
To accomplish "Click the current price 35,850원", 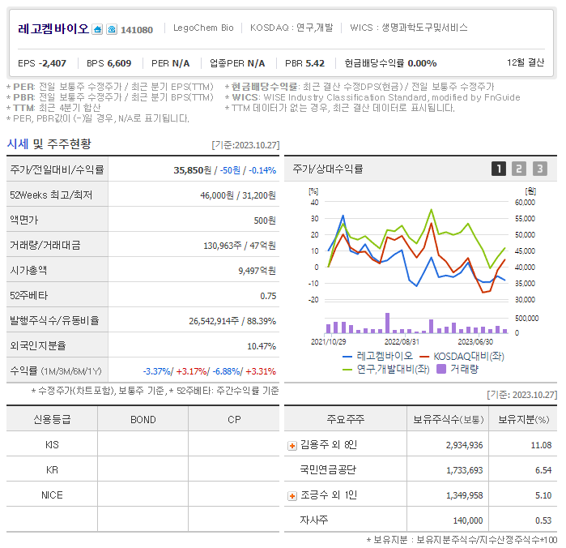I will (193, 170).
